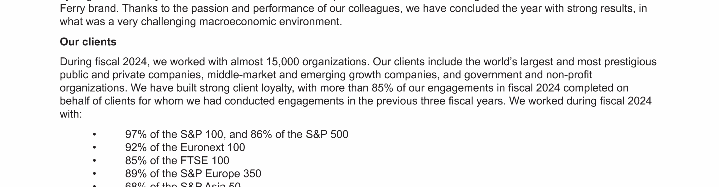
Task: Click the bullet before '92% of the Euronext 100'
Action: click(x=94, y=148)
